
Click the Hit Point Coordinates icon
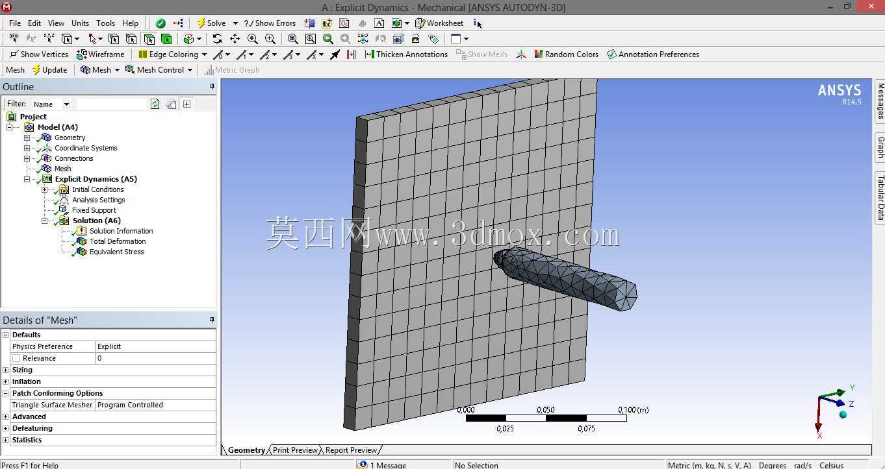(49, 39)
